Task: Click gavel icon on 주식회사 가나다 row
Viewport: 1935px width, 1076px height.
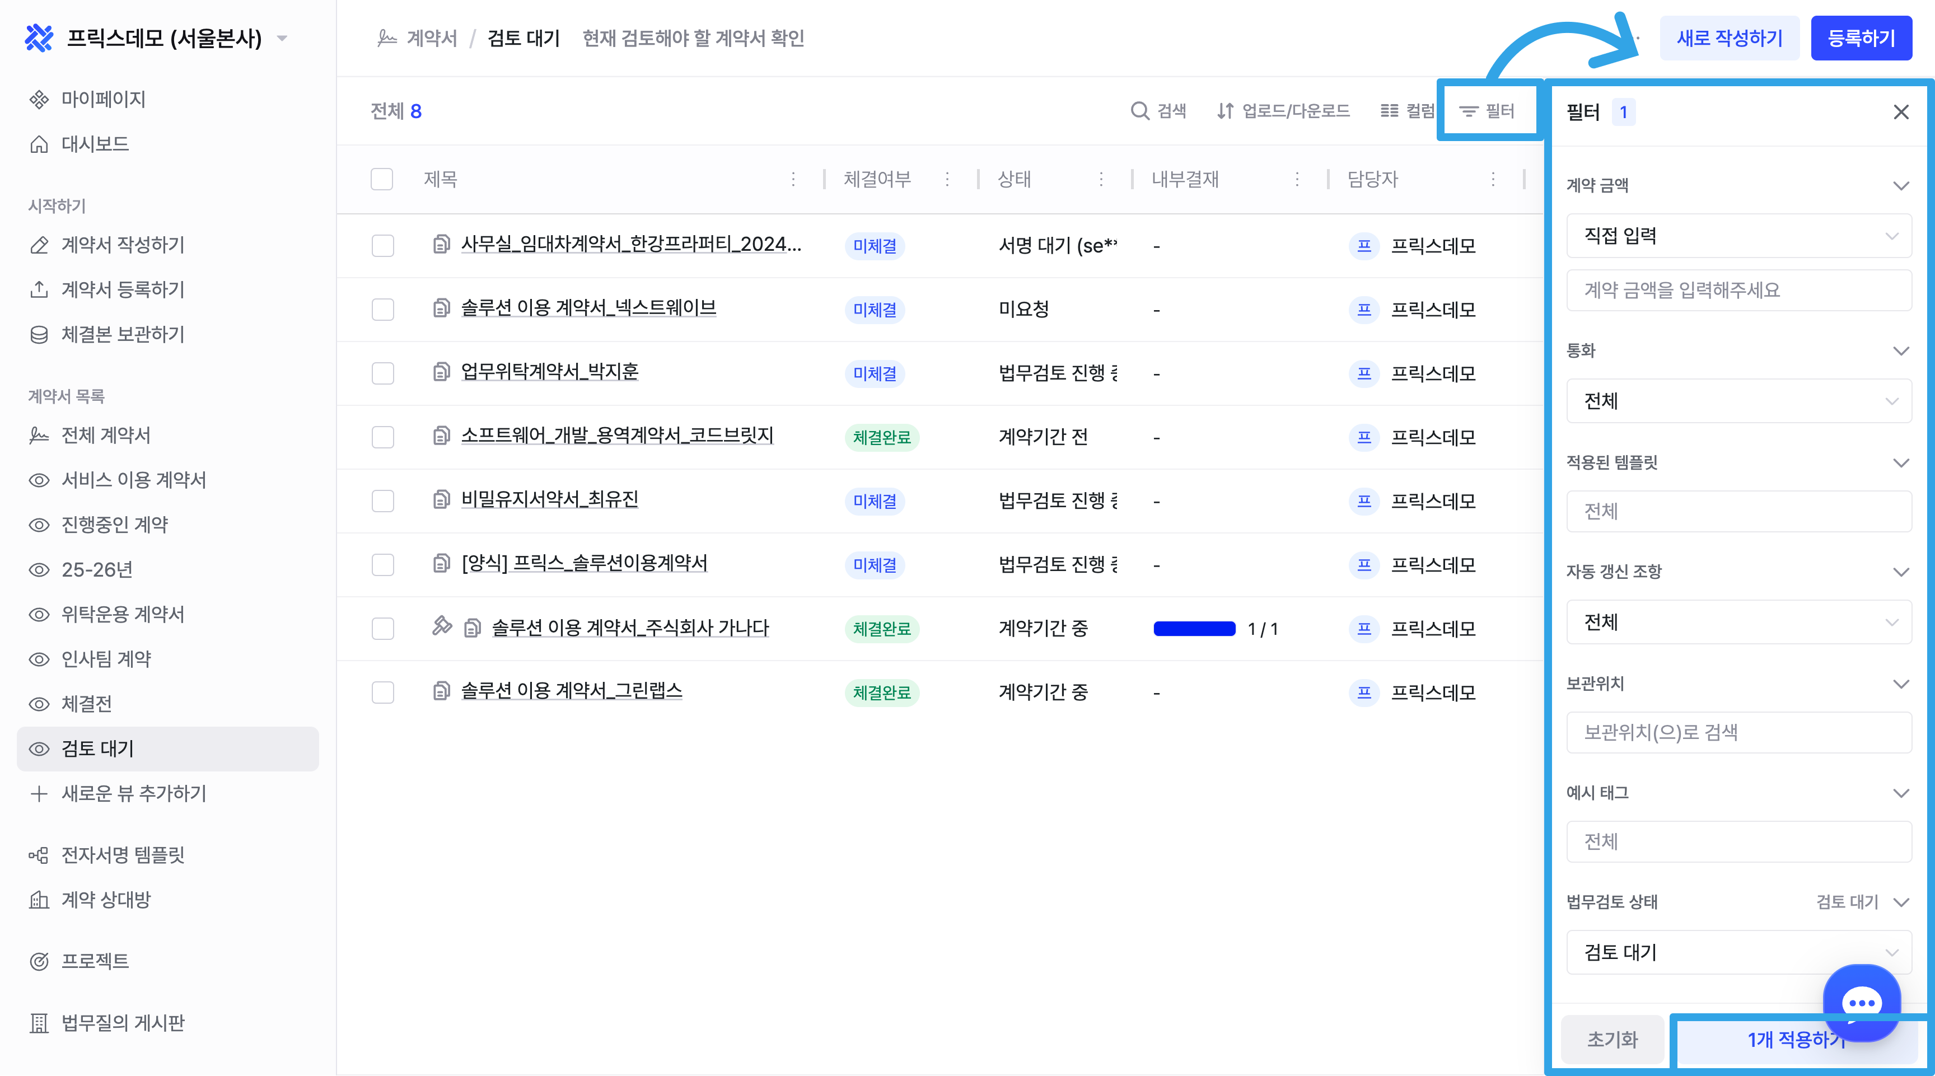Action: (x=442, y=625)
